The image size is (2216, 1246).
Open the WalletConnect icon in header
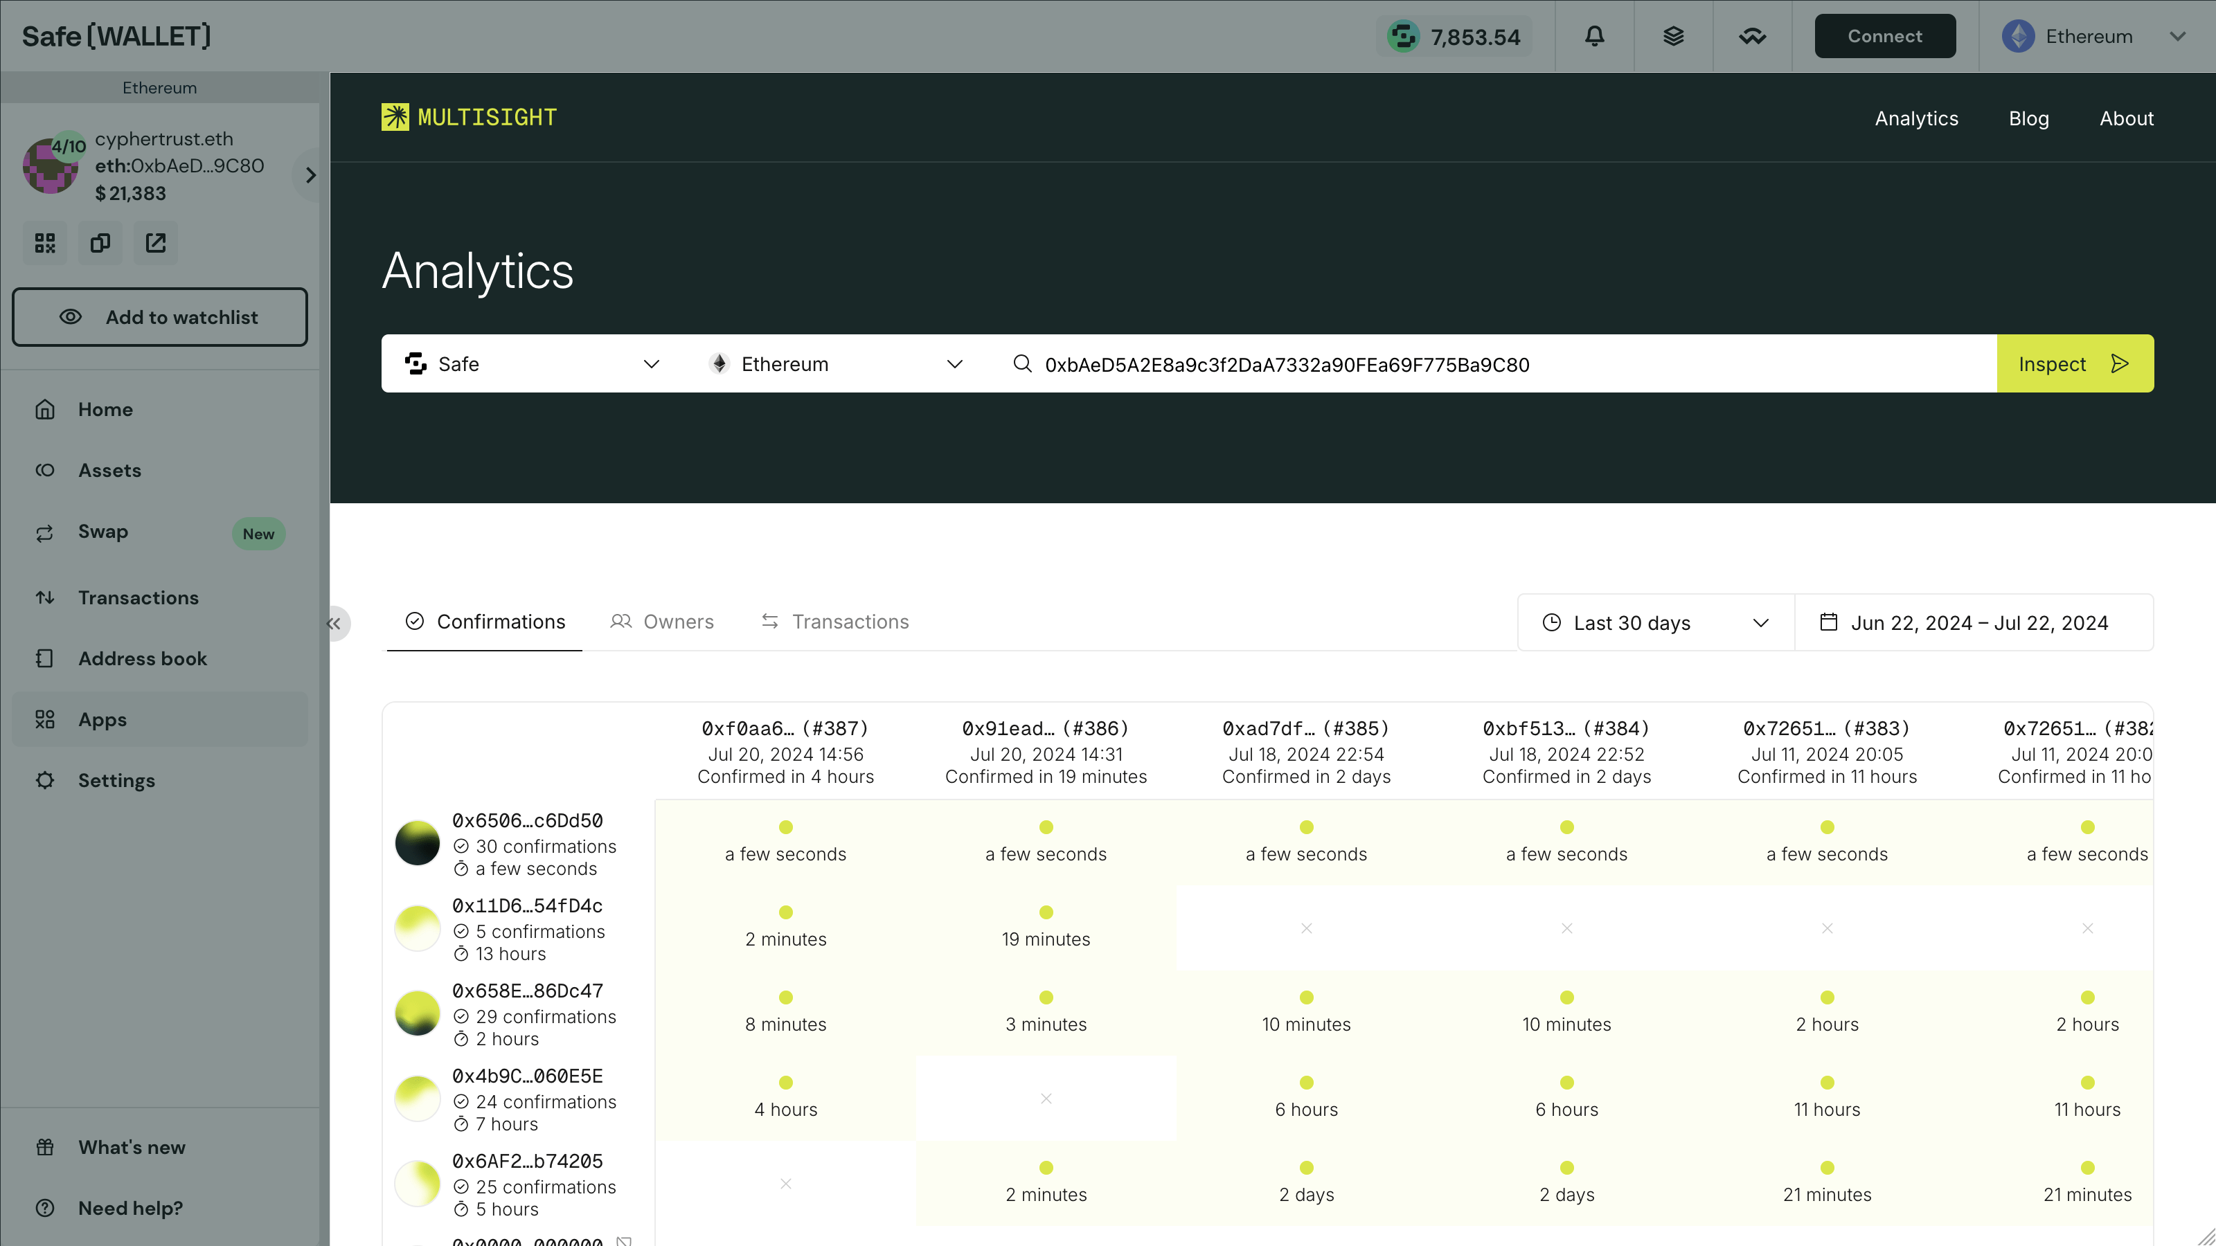pyautogui.click(x=1752, y=36)
